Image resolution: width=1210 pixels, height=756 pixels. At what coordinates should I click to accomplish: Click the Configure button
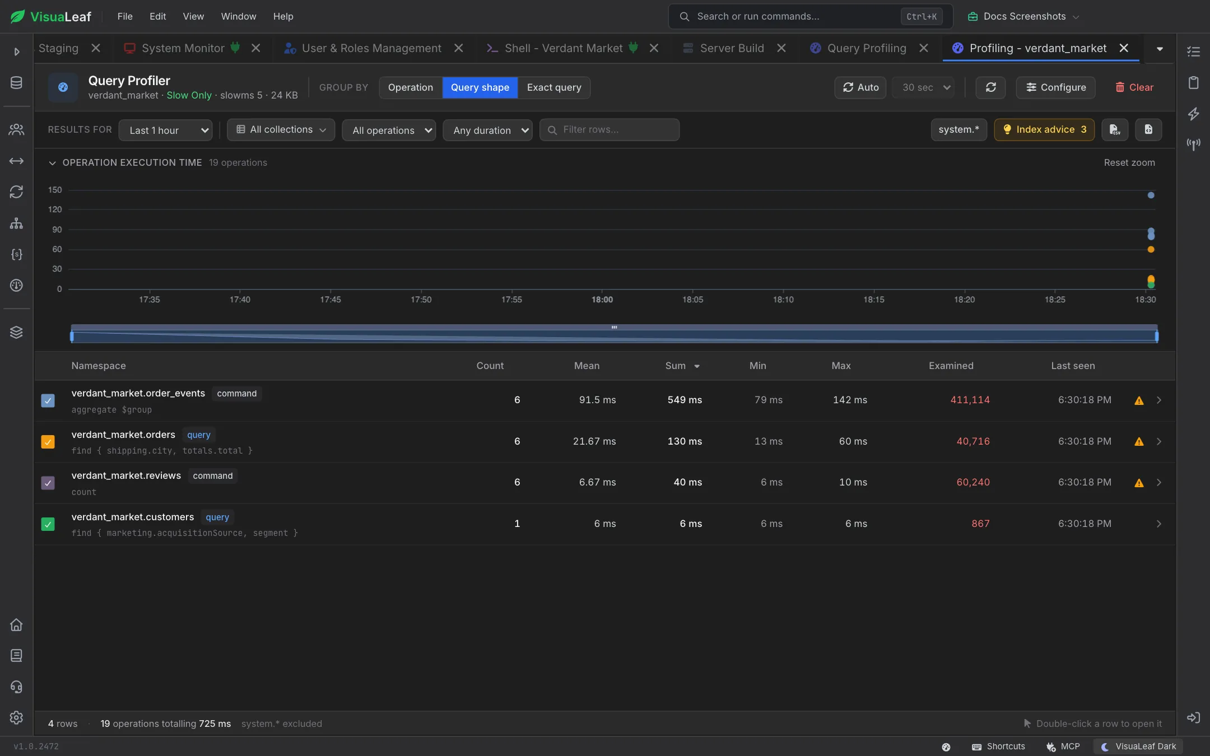pos(1055,87)
